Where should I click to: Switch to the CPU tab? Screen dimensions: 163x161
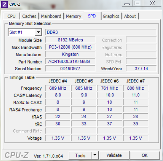tap(12, 16)
